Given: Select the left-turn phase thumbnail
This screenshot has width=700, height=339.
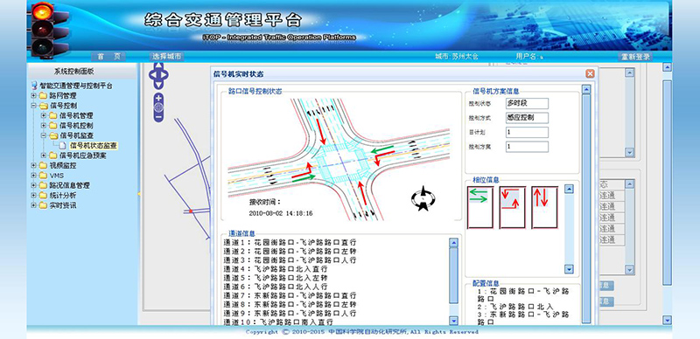Looking at the screenshot, I should 512,207.
